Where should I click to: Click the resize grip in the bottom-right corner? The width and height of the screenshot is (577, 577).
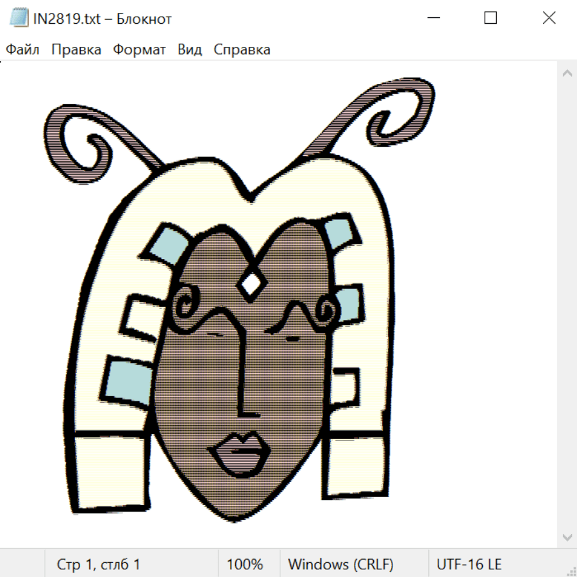571,571
